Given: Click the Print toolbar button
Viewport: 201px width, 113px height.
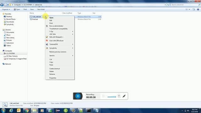Looking at the screenshot, I should click(x=25, y=9).
